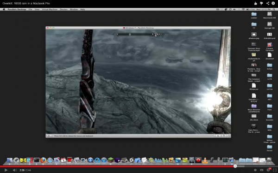Select the .DS_Store file icon

(x=254, y=117)
